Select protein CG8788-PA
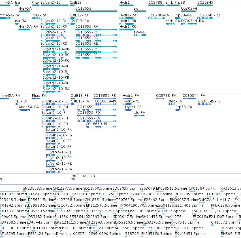This screenshot has height=238, width=241. tap(166, 96)
